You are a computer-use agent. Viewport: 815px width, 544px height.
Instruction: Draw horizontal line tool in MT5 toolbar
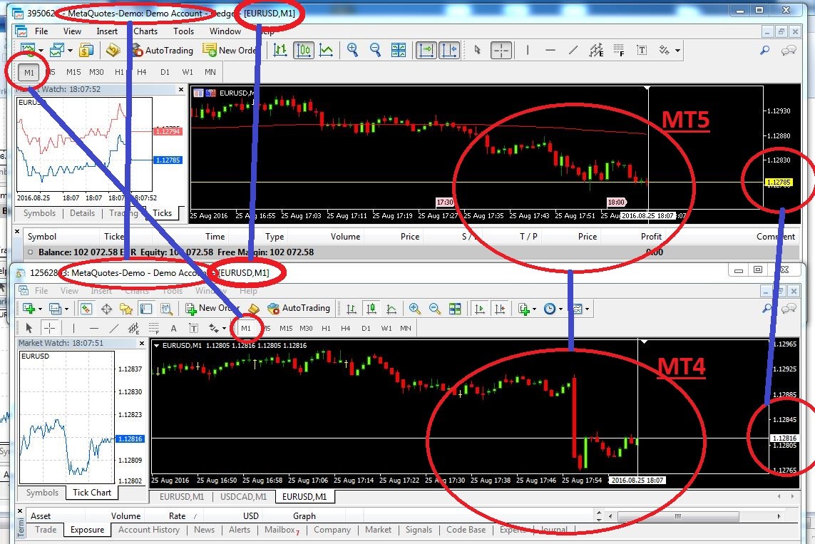tap(550, 50)
